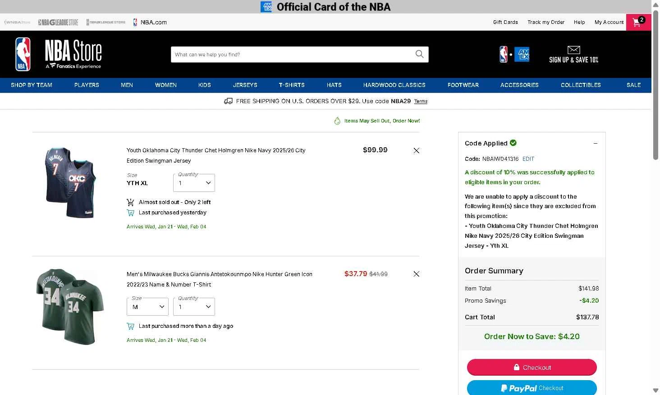Open jersey quantity dropdown
Image resolution: width=660 pixels, height=395 pixels.
[x=194, y=183]
